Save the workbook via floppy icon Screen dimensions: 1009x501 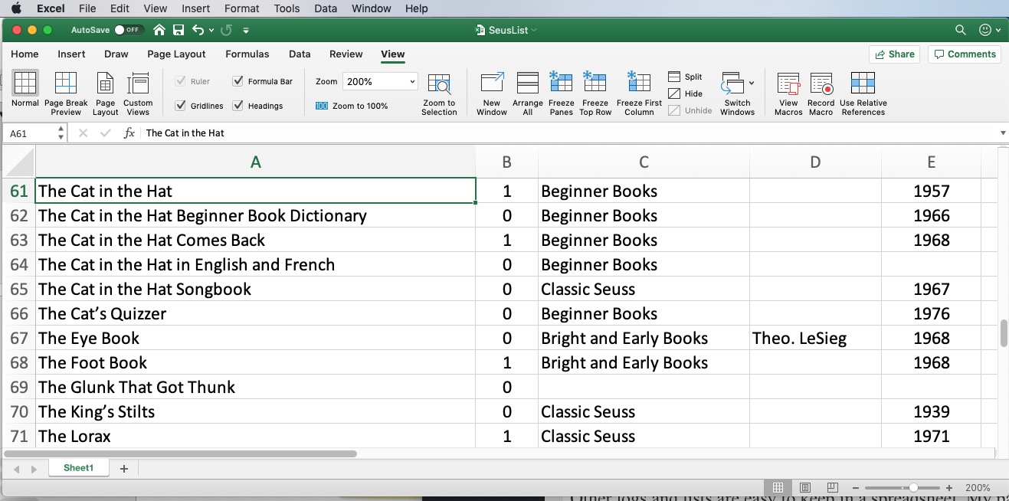pos(179,30)
